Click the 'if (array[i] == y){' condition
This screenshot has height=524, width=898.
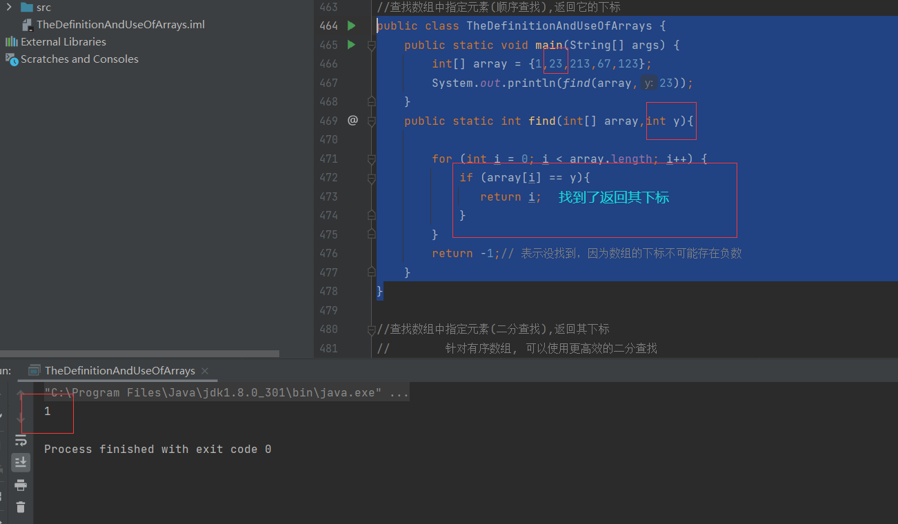pos(525,177)
